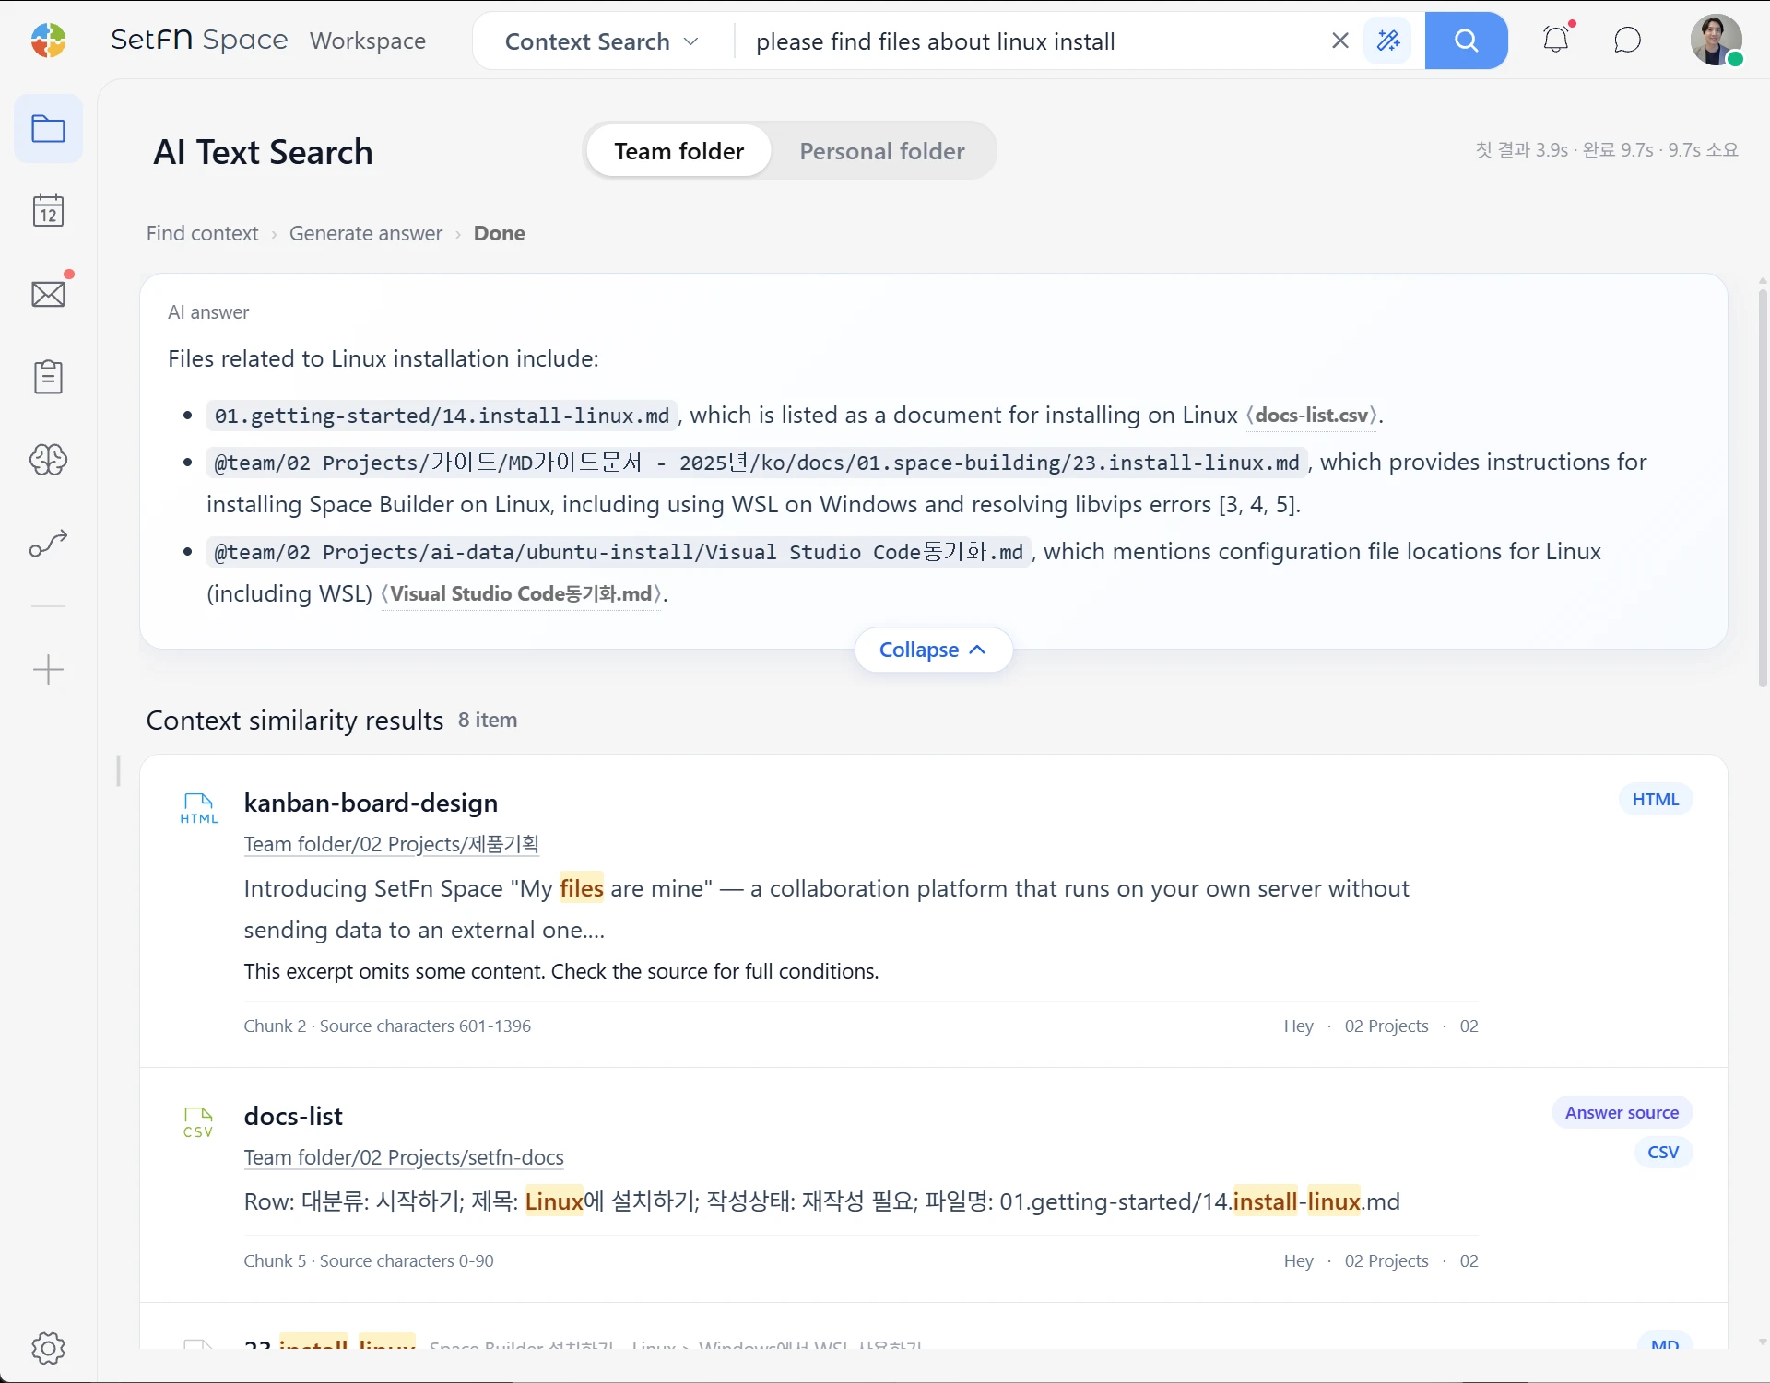Click the plus add icon in sidebar
The image size is (1770, 1383).
[x=48, y=669]
